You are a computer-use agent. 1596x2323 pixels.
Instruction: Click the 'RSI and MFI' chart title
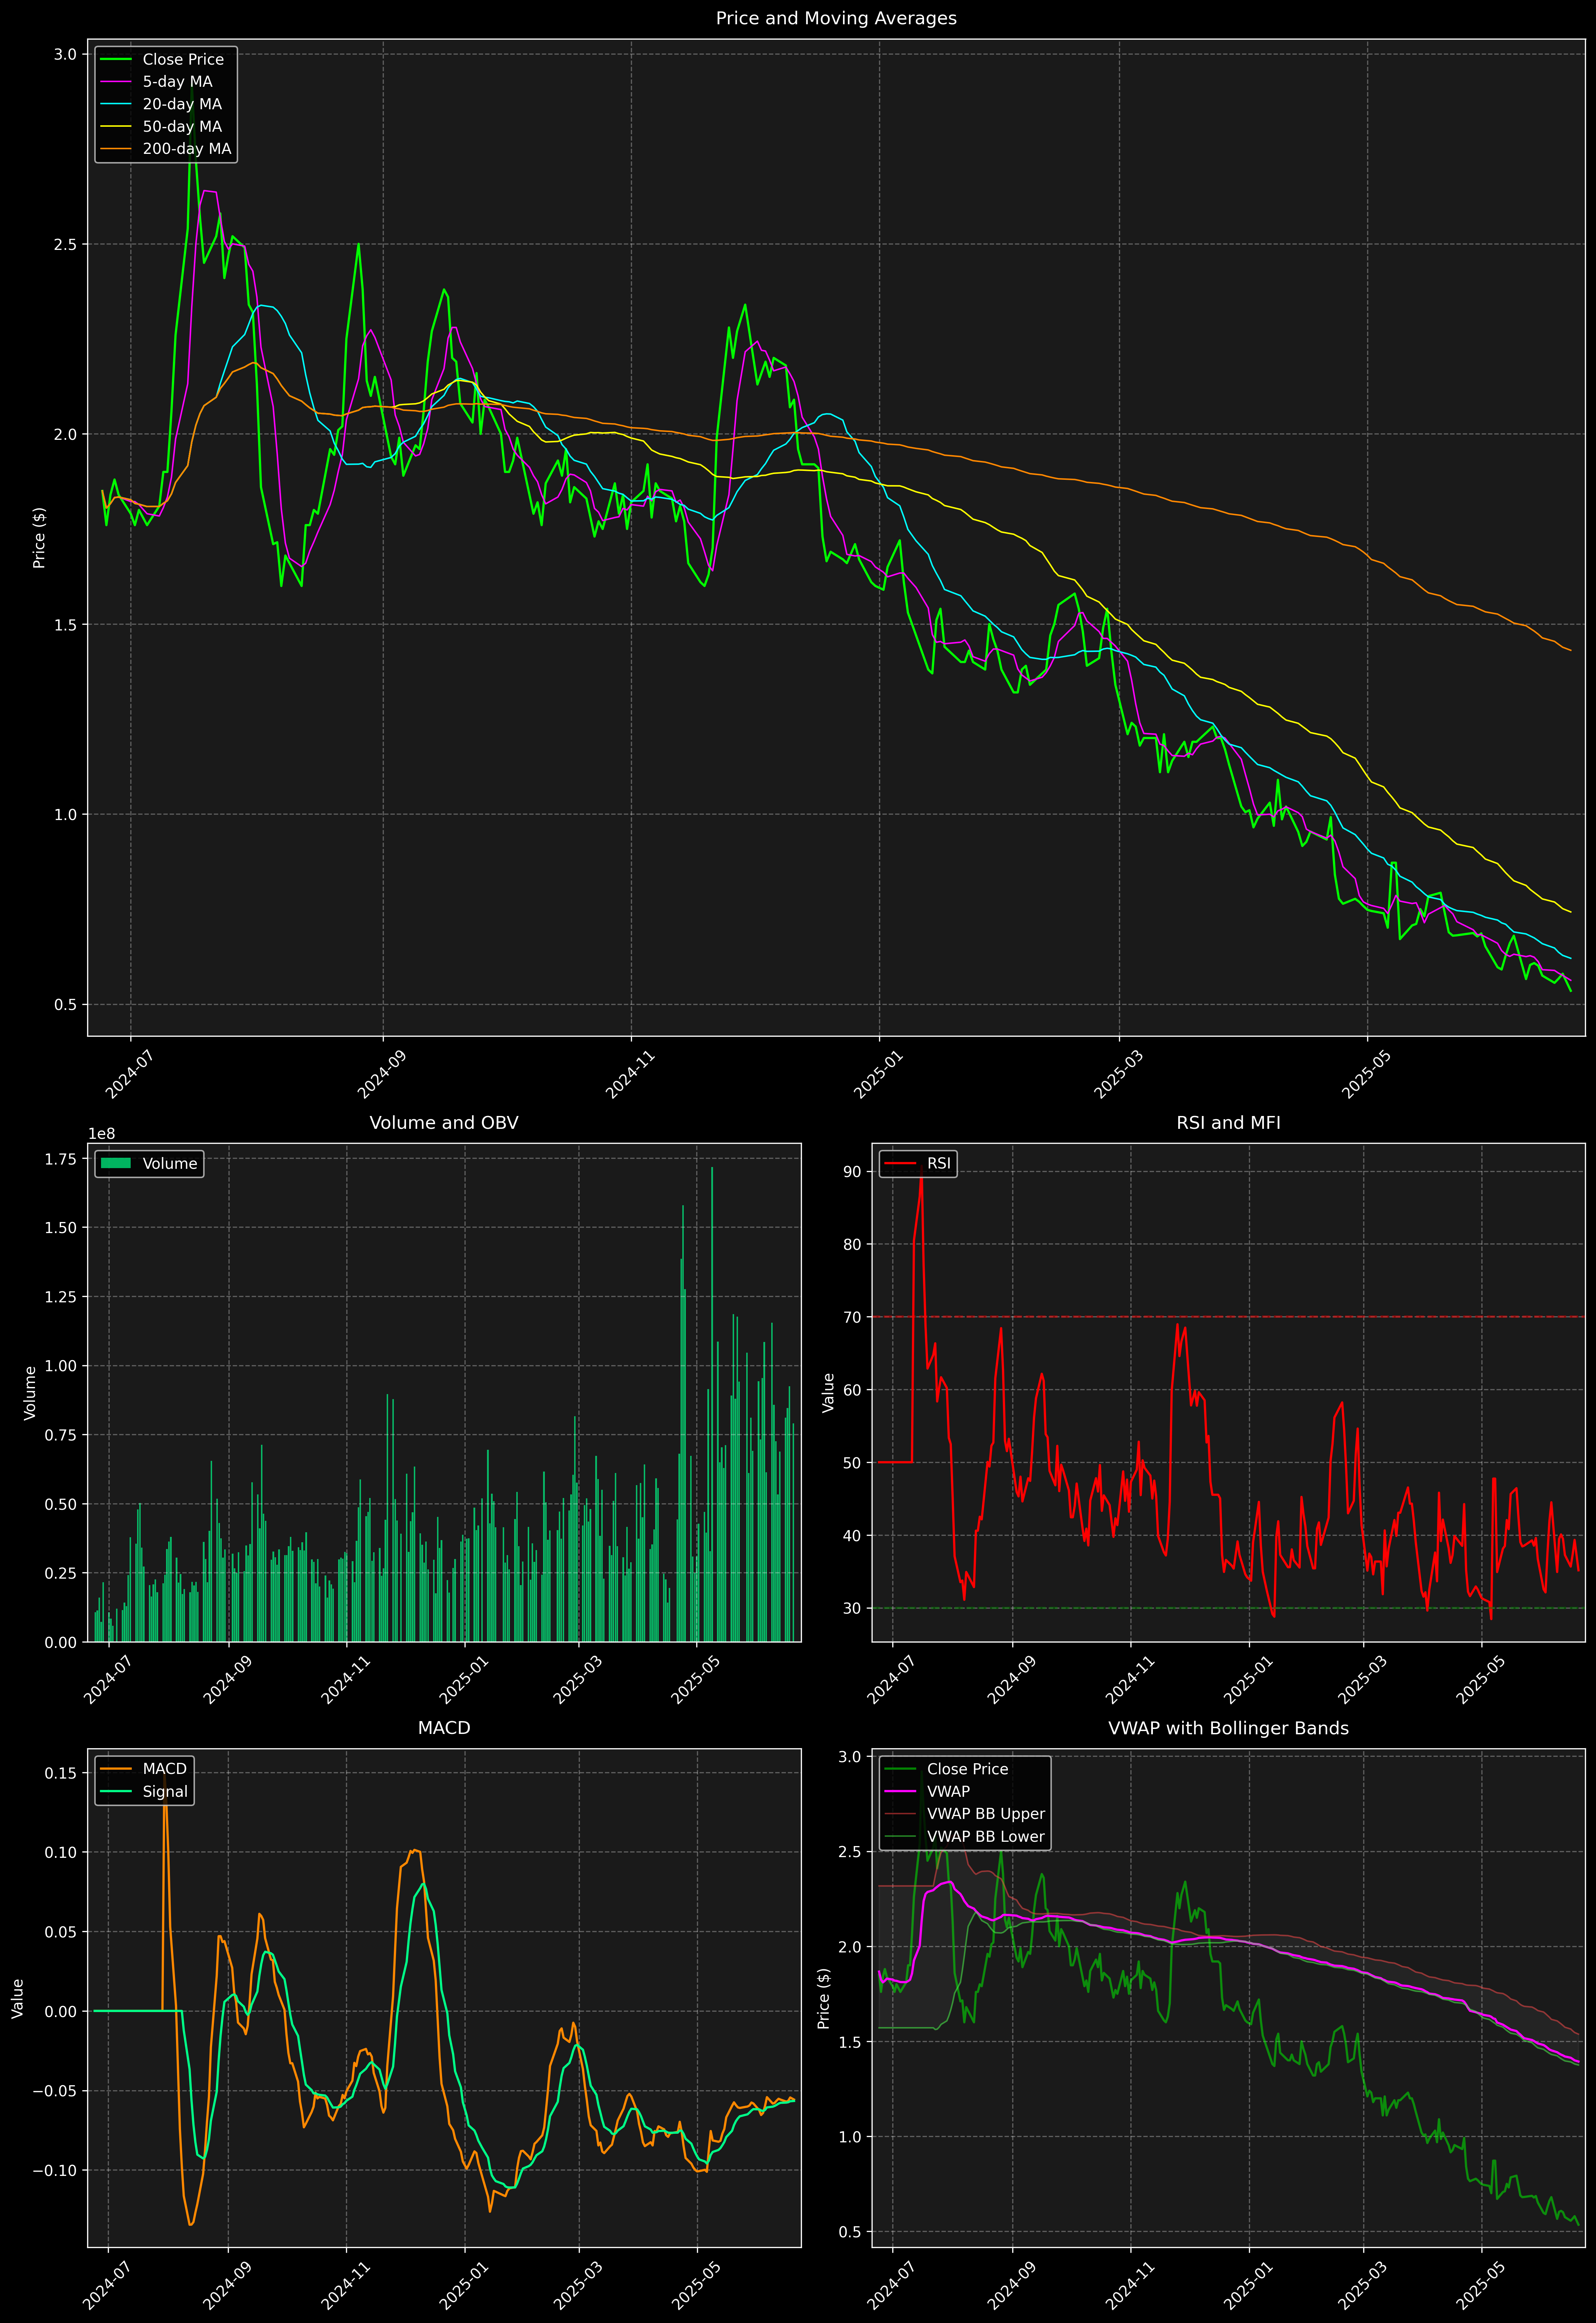pos(1228,1122)
